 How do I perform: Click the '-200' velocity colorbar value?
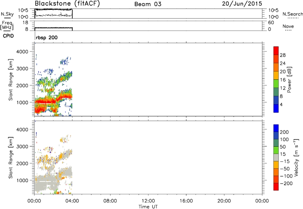pyautogui.click(x=286, y=183)
